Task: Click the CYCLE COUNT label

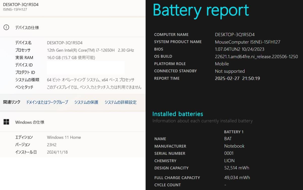Action: pos(168,185)
